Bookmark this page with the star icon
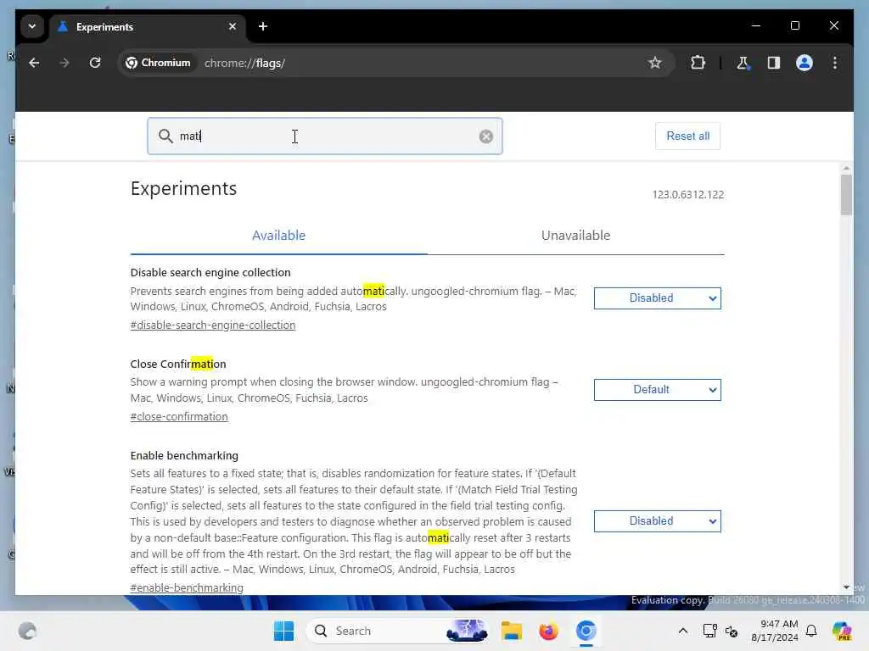Screen dimensions: 869x651 click(x=654, y=63)
